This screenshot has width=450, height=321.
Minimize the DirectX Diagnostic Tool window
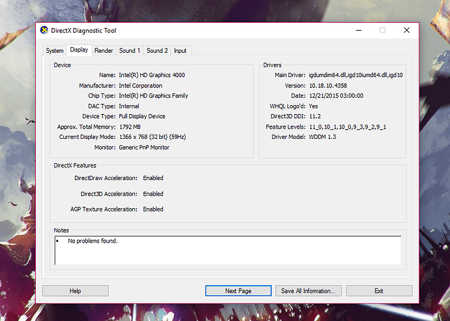pyautogui.click(x=359, y=30)
